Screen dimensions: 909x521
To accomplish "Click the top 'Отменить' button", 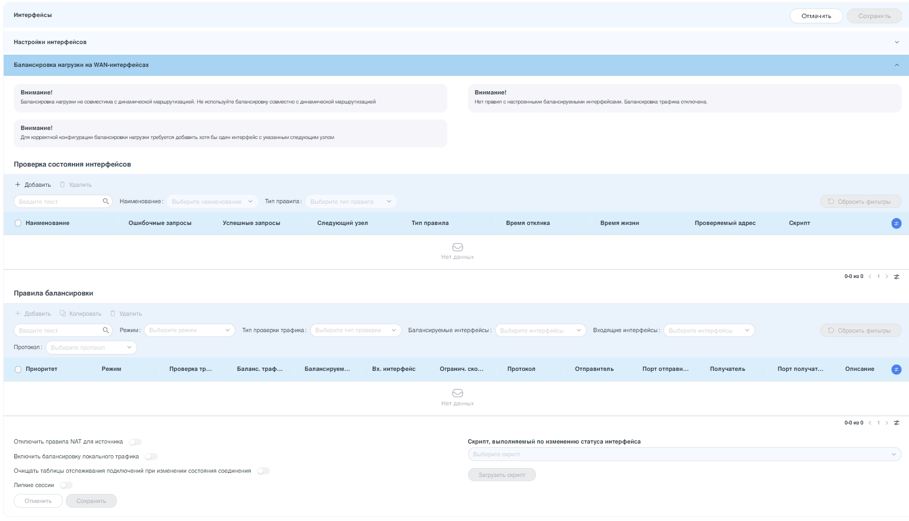I will (x=815, y=16).
